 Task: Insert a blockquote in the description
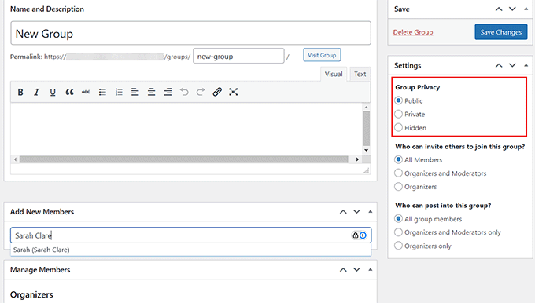tap(69, 92)
